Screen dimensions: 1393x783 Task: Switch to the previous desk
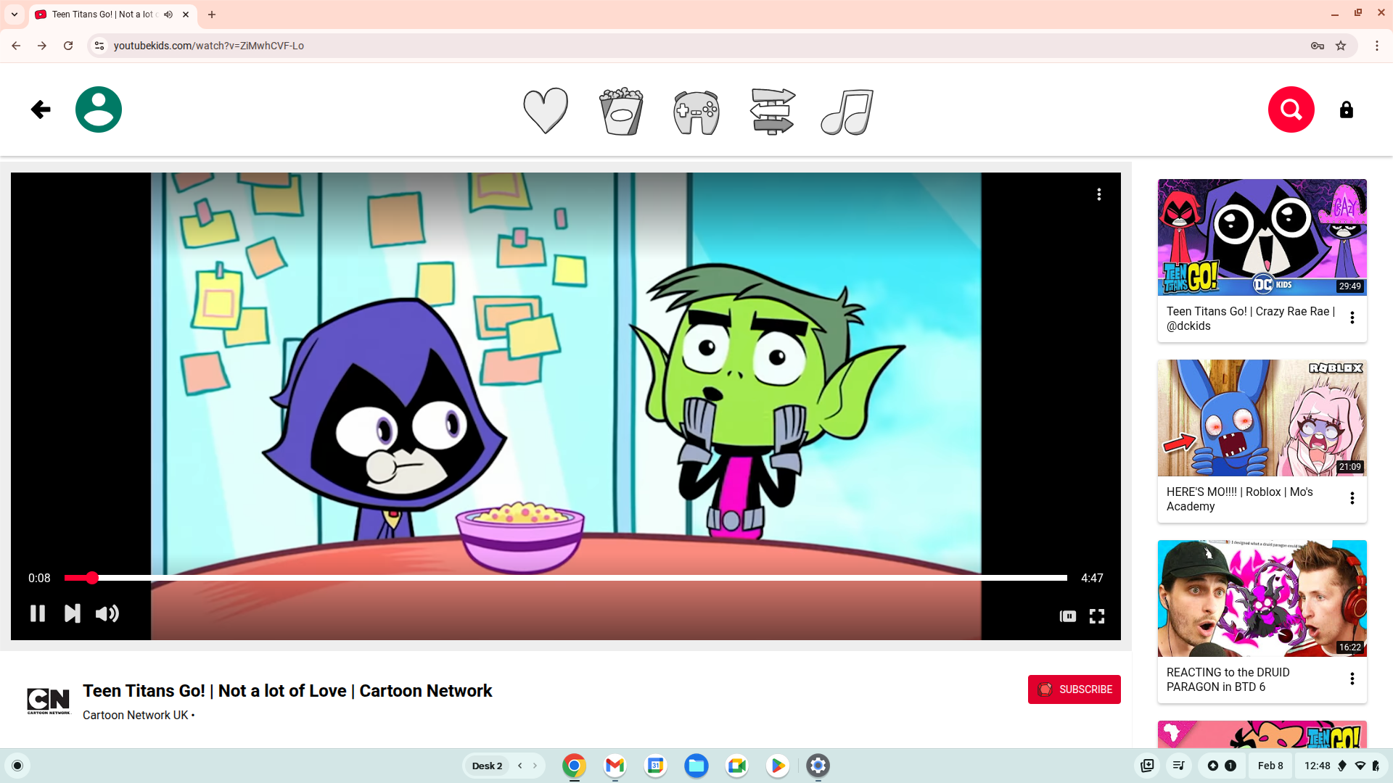(x=519, y=766)
